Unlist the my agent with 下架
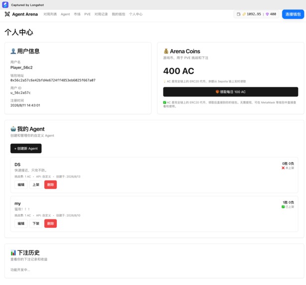 pos(36,223)
